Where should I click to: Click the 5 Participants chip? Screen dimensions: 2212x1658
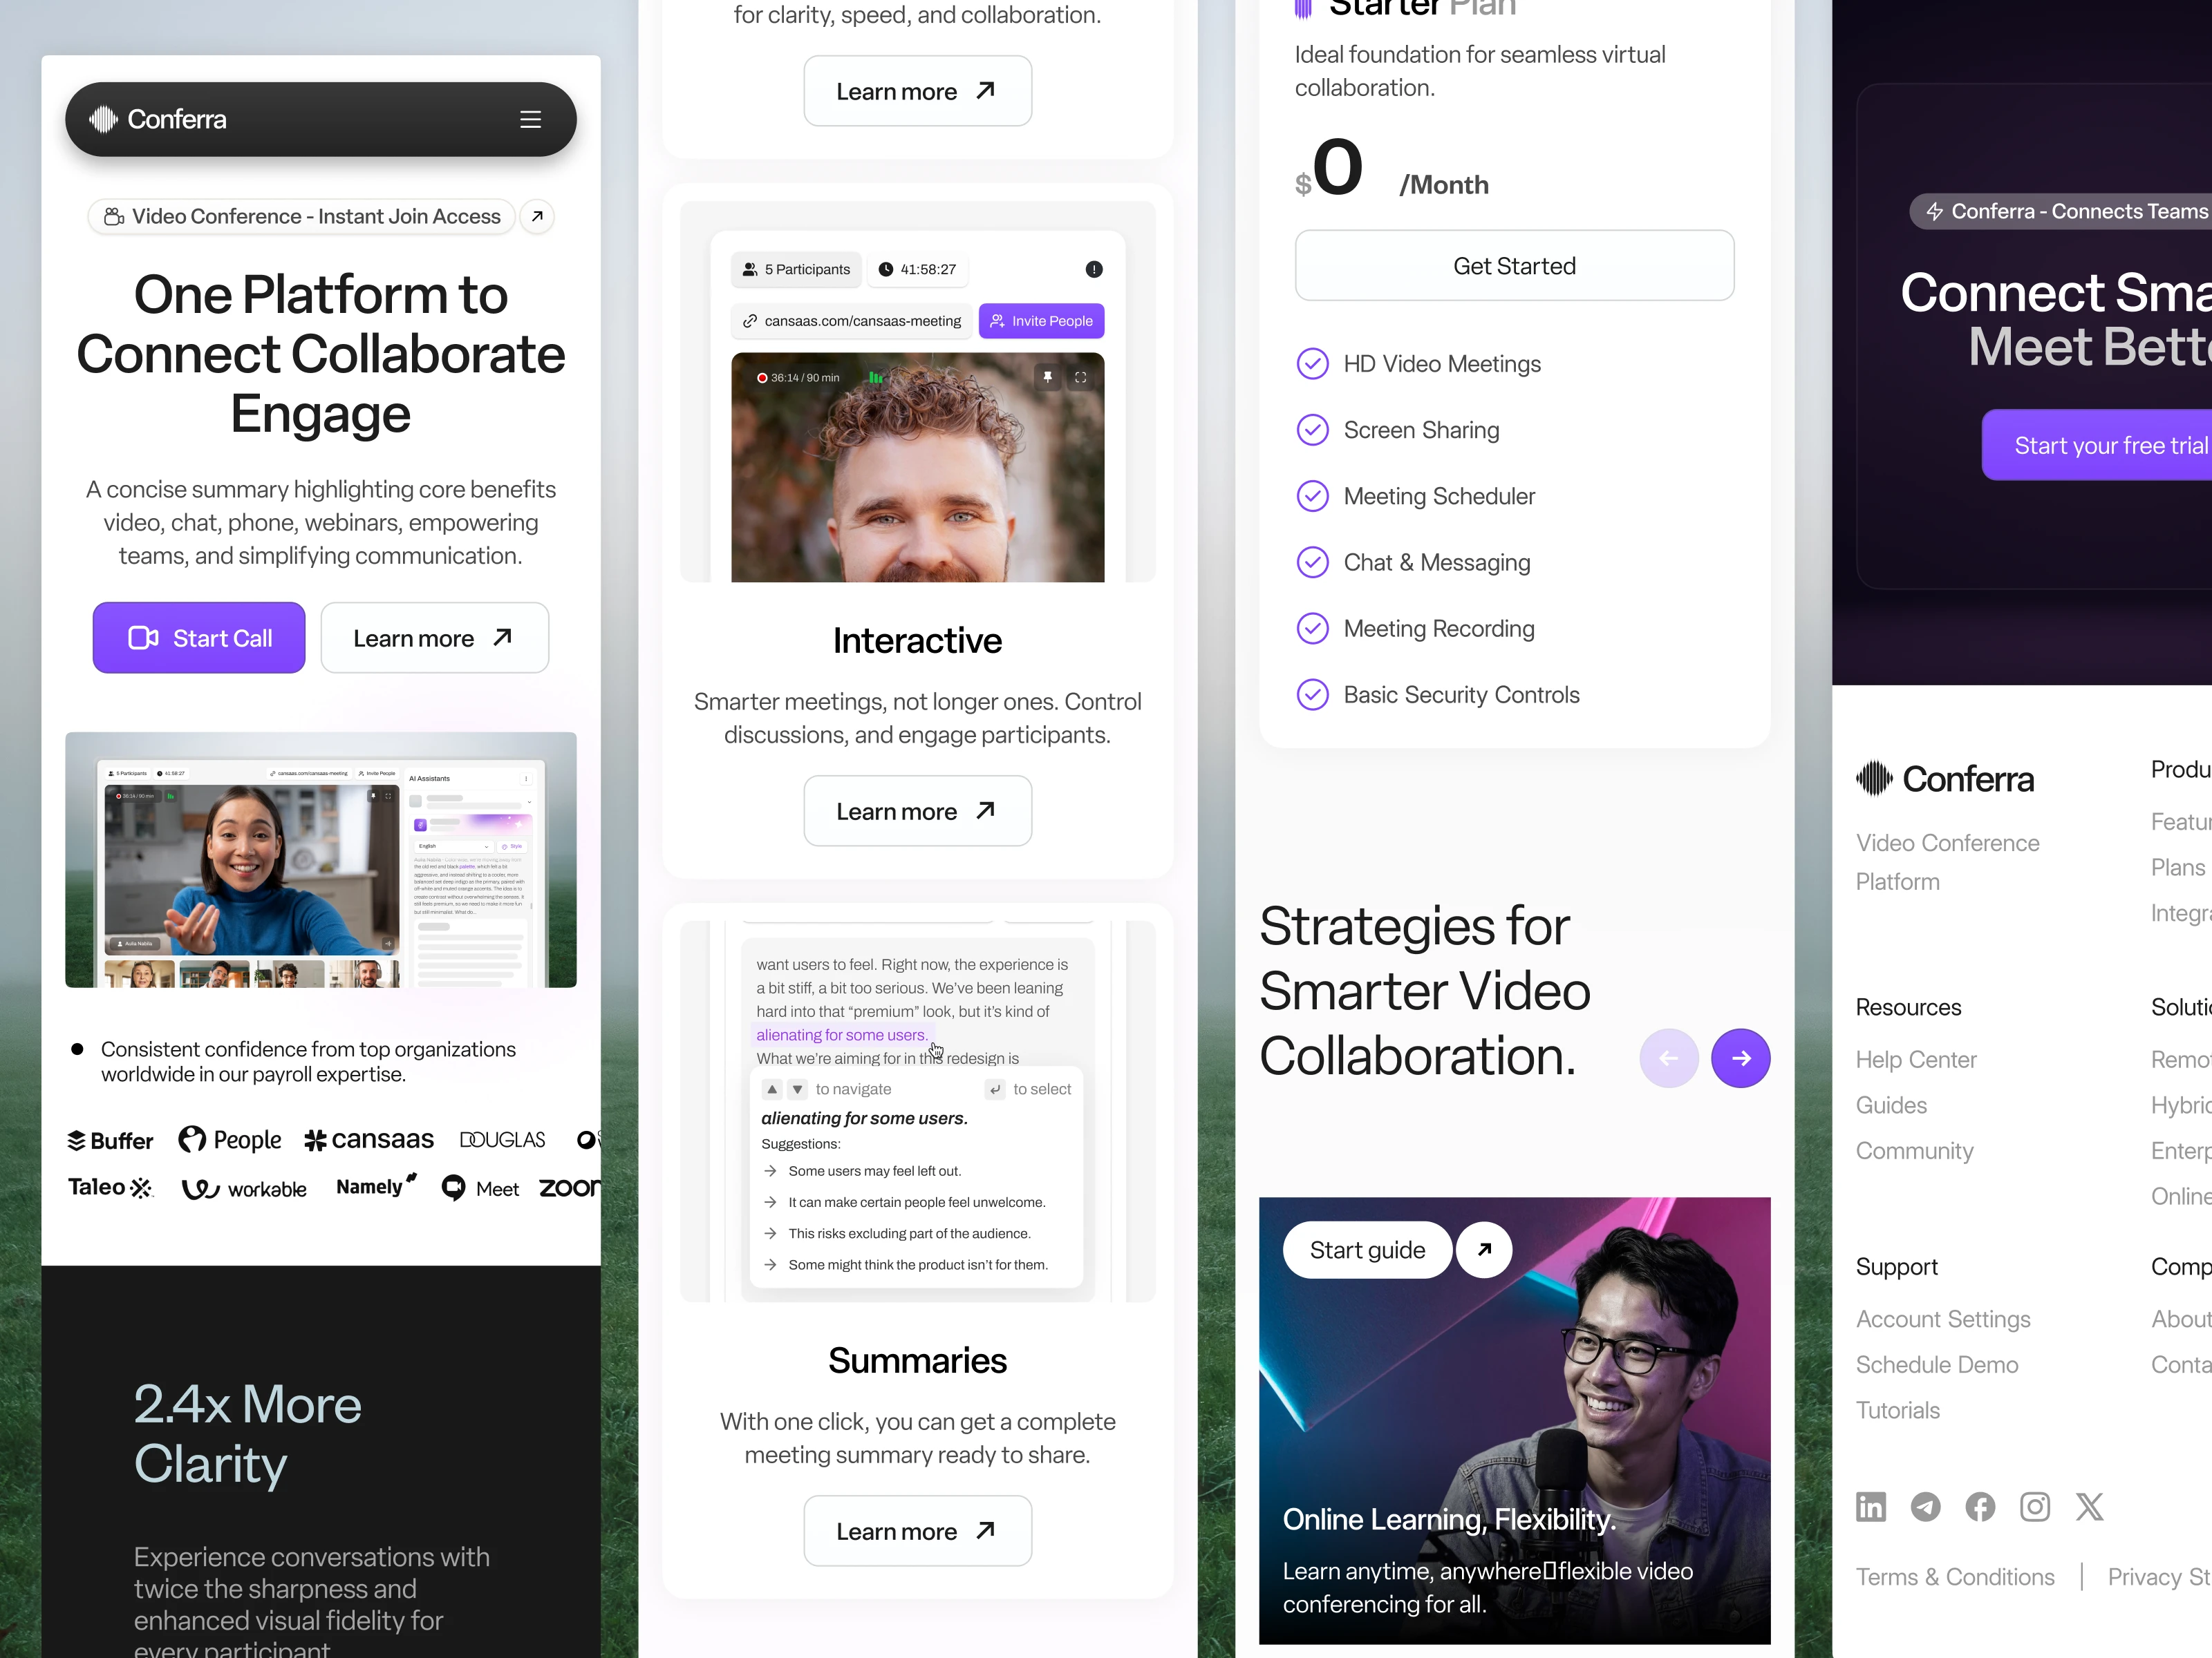(796, 269)
